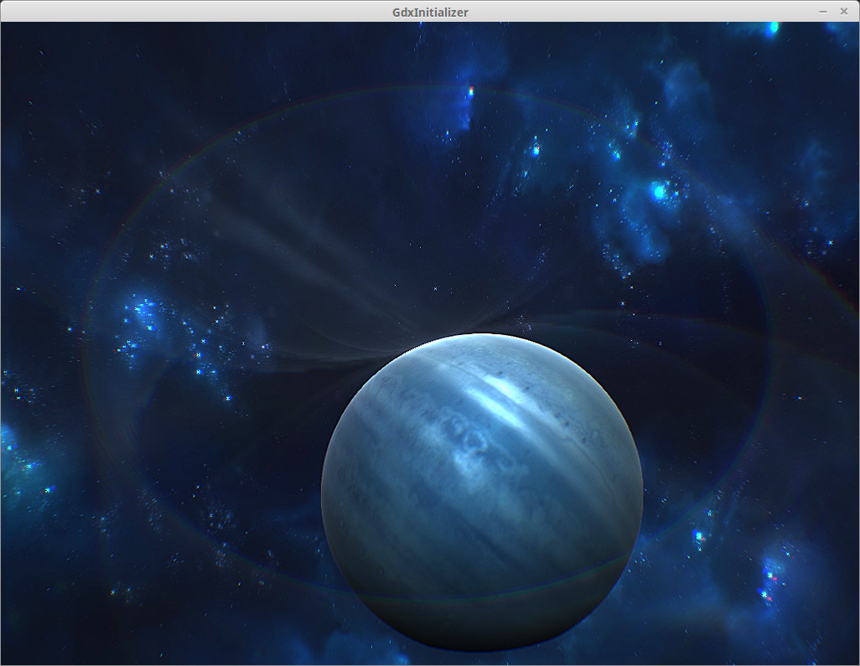Click the small star with red tint near top
The image size is (860, 666).
471,90
